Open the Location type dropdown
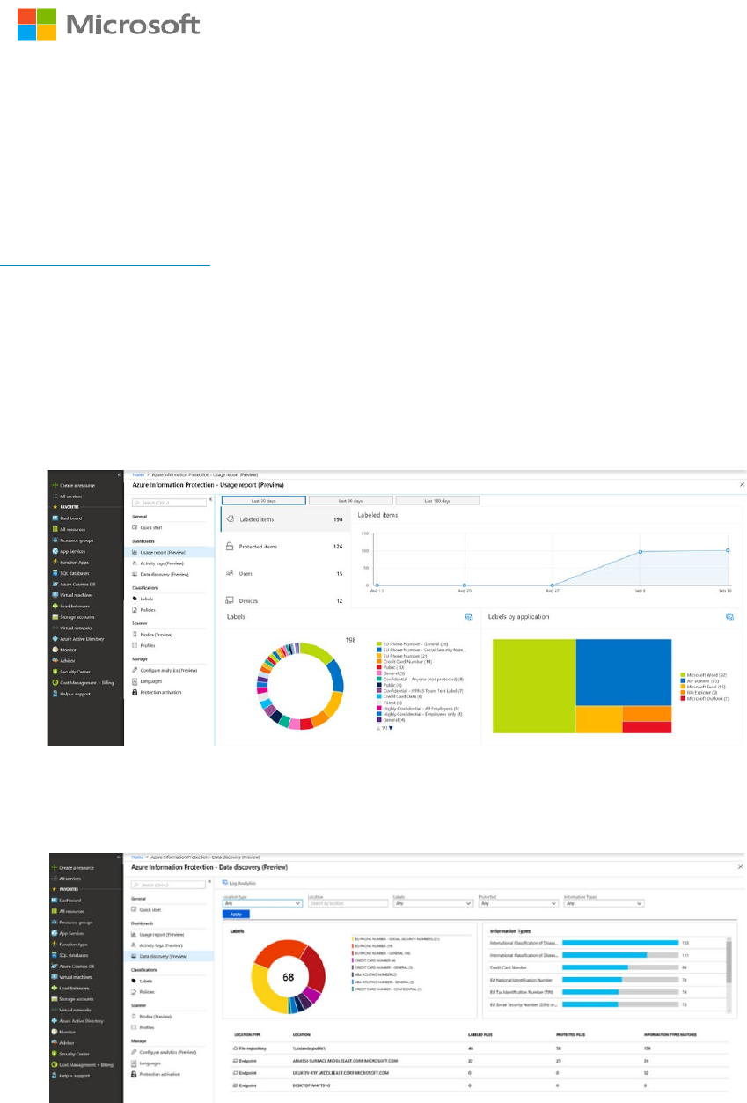The width and height of the screenshot is (747, 1103). coord(262,903)
